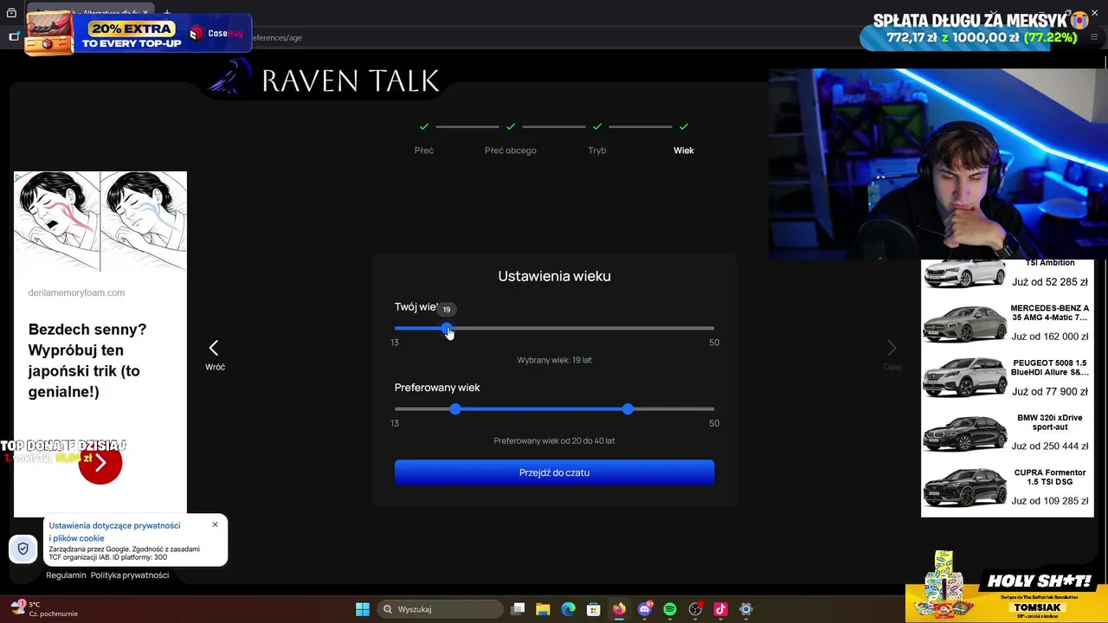Open weather widget showing 5°C
The height and width of the screenshot is (623, 1108).
(45, 609)
